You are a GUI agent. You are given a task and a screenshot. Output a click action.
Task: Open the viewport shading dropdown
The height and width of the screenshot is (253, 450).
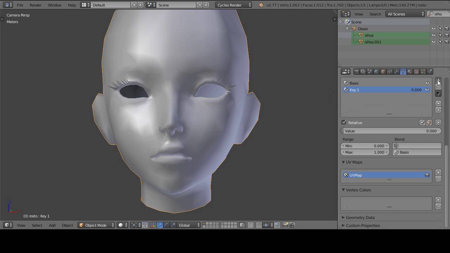click(122, 225)
